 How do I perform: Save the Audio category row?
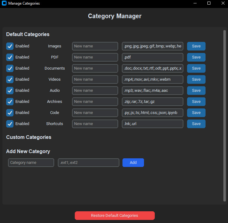tap(196, 90)
